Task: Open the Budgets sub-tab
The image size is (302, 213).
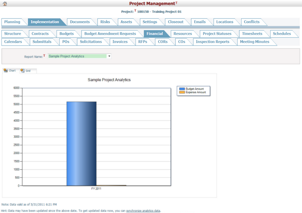Action: (x=67, y=34)
